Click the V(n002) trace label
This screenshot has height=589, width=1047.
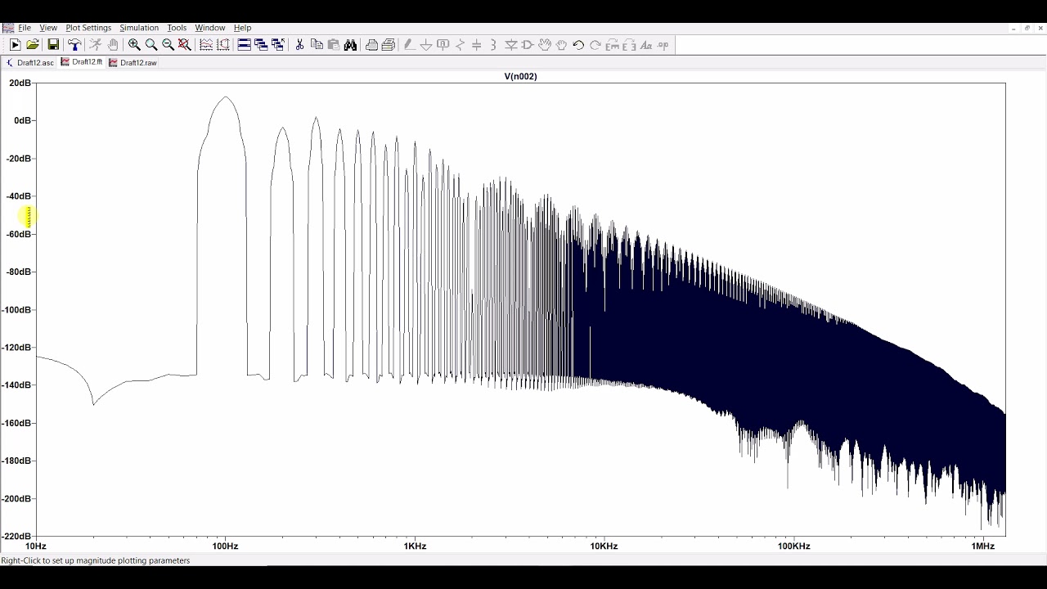[x=520, y=76]
